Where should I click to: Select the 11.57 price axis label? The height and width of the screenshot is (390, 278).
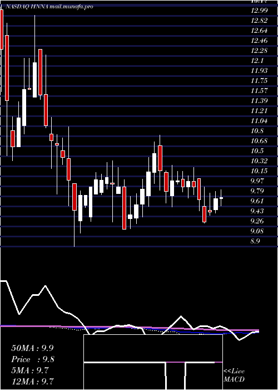[259, 90]
